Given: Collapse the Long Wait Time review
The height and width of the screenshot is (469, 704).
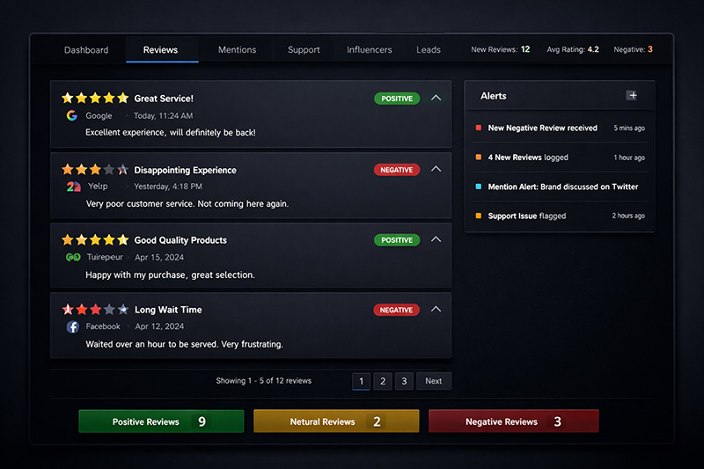Looking at the screenshot, I should point(436,309).
